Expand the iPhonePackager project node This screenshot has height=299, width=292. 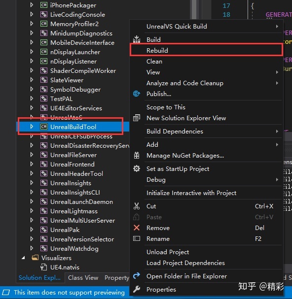(32, 5)
